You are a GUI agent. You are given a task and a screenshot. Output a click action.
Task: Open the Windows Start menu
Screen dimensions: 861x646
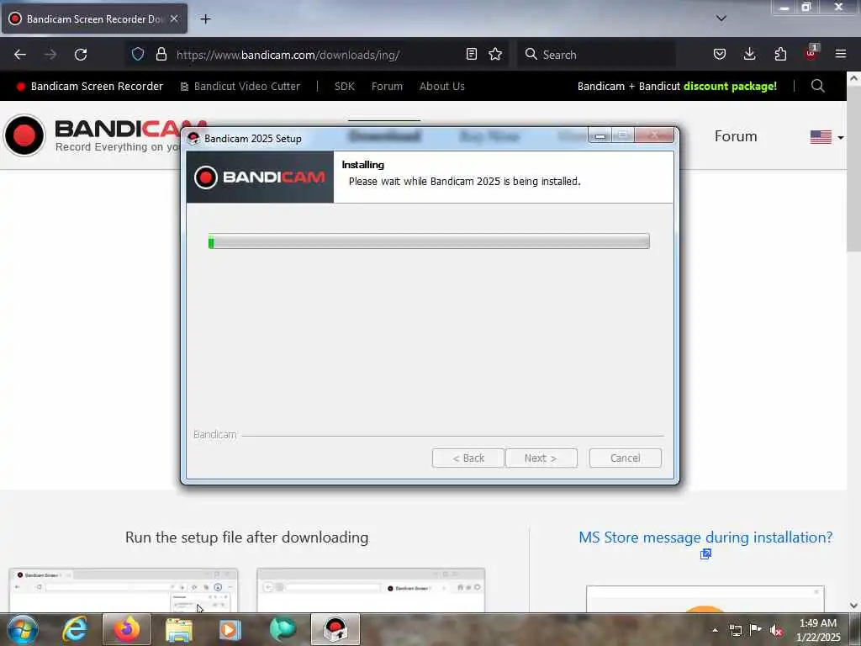tap(23, 629)
